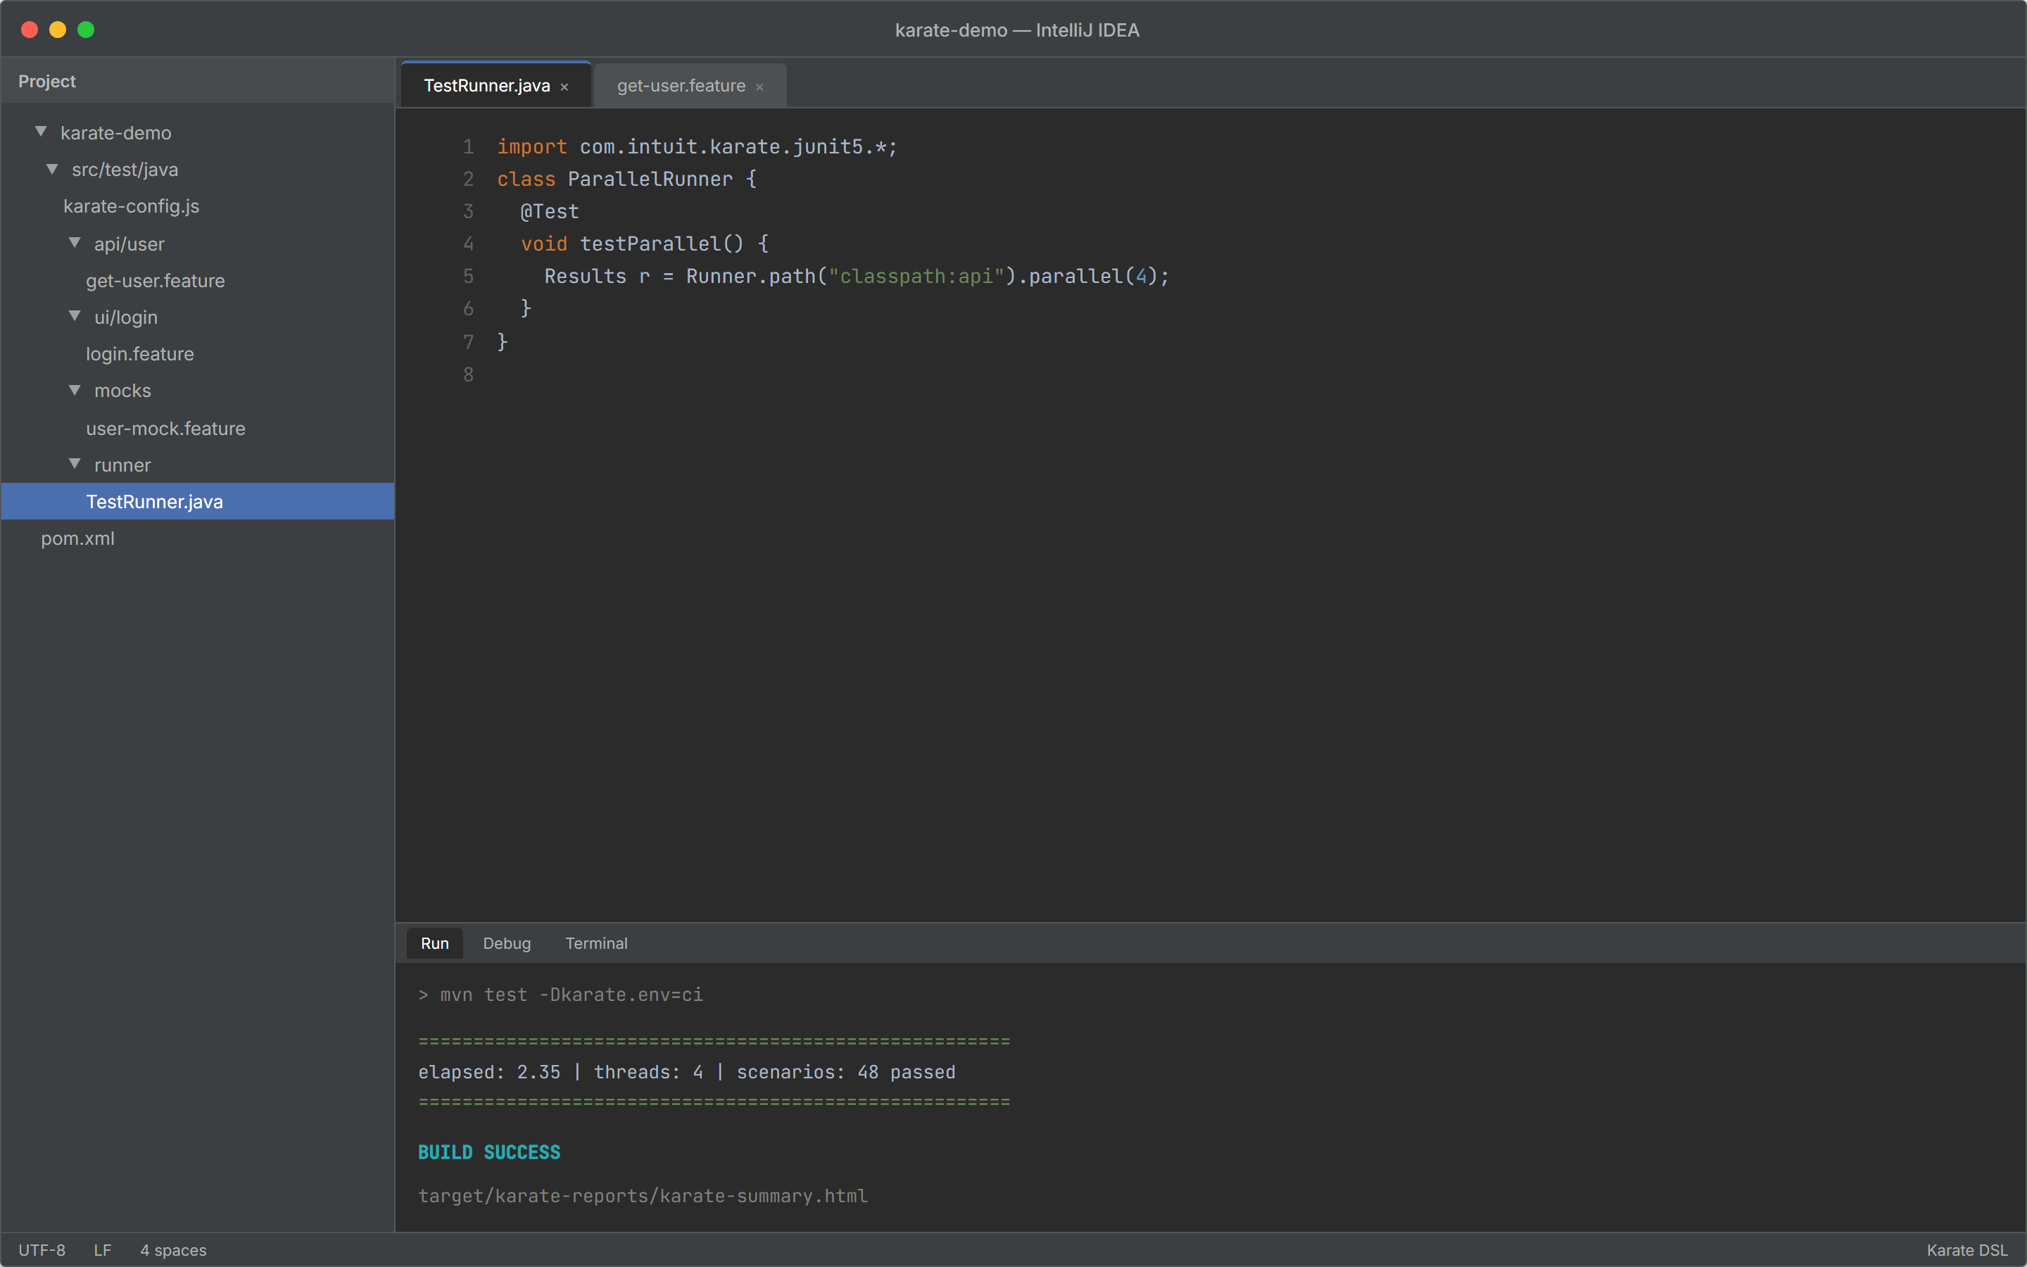Collapse the api/user folder arrow
The width and height of the screenshot is (2027, 1267).
pos(75,243)
